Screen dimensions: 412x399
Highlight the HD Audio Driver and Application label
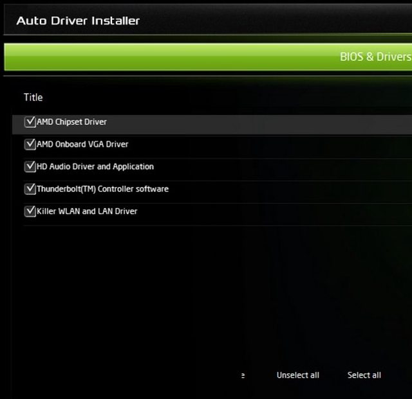pos(95,166)
